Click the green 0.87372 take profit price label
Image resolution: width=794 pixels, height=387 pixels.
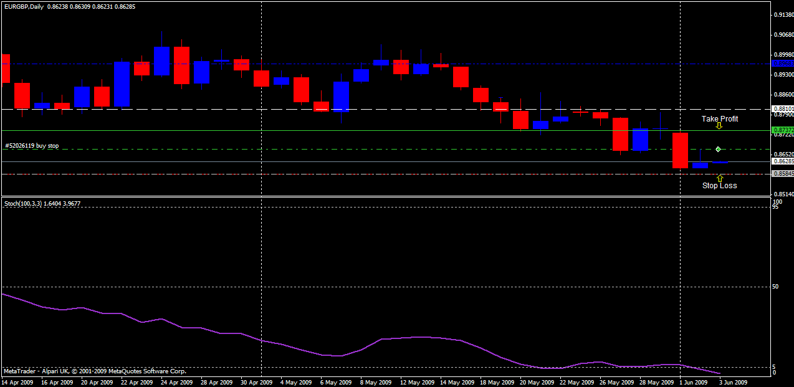(783, 131)
